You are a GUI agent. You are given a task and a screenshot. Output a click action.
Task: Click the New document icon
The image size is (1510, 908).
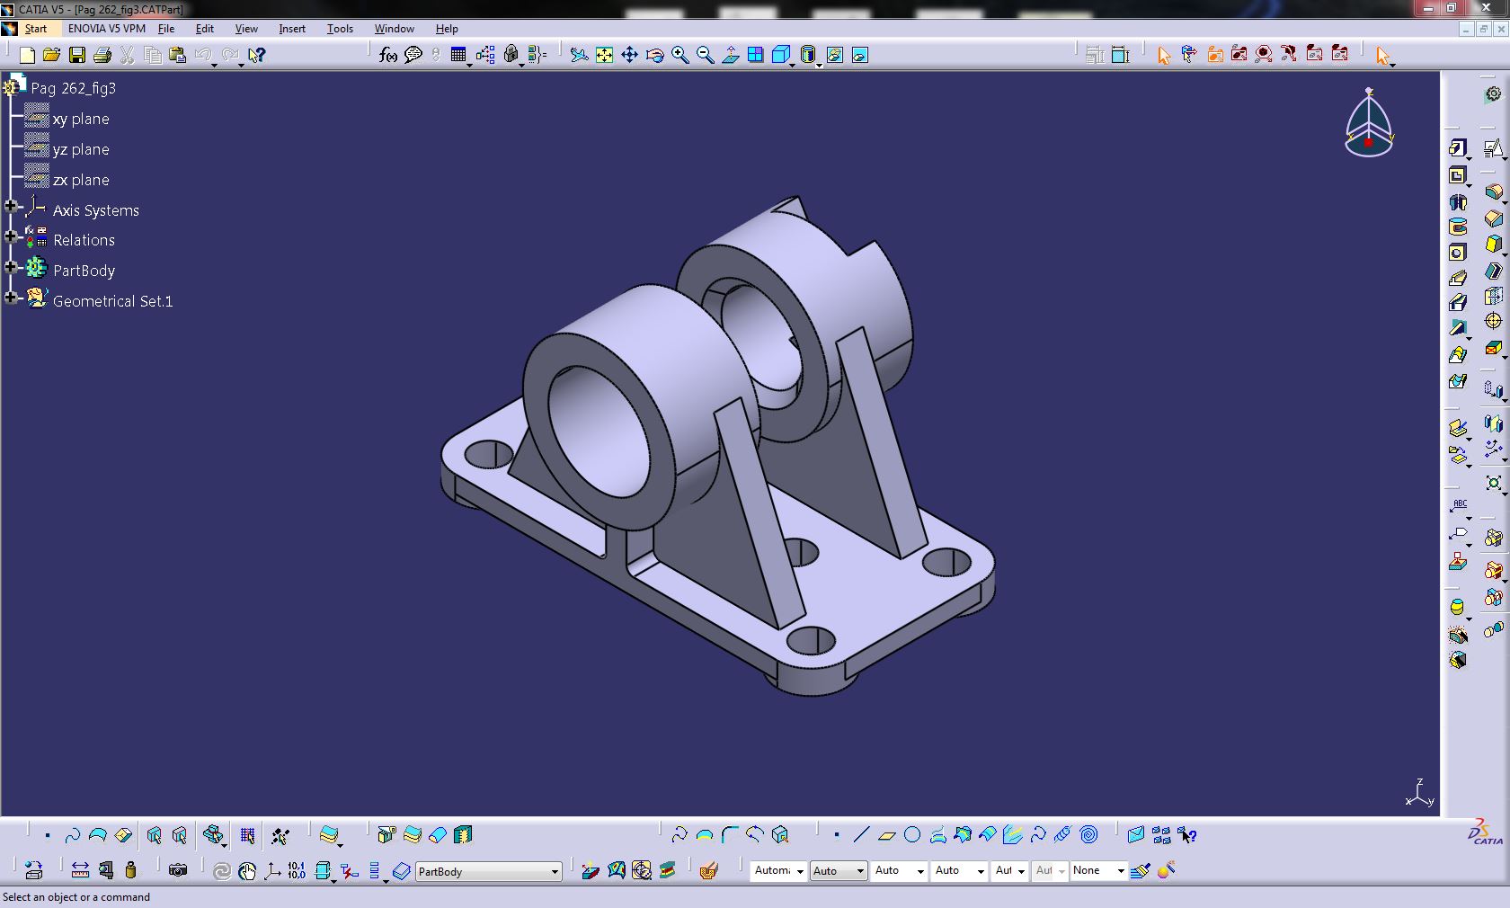click(x=27, y=55)
